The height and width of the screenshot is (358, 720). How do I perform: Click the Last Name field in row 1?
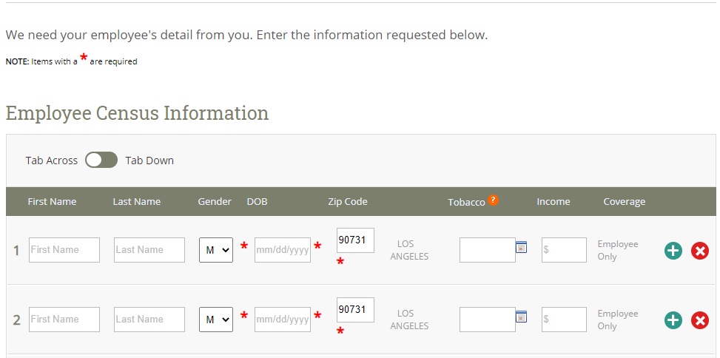(149, 250)
